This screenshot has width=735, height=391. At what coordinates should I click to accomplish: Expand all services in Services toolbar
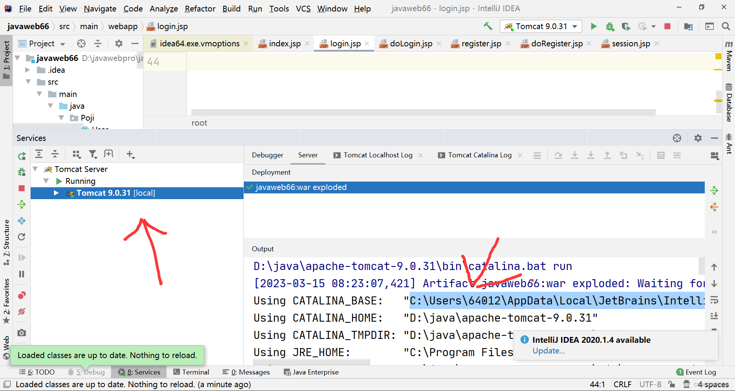39,154
